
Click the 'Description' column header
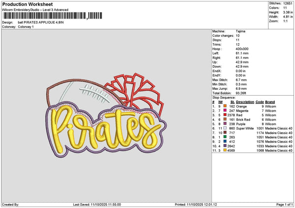(245, 102)
